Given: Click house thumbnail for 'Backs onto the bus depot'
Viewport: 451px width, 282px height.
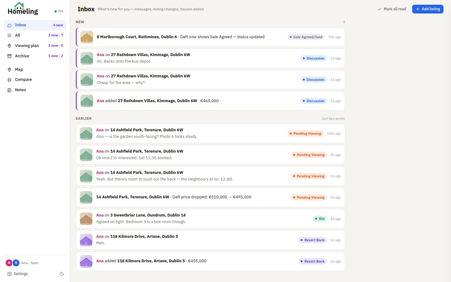Looking at the screenshot, I should click(x=87, y=58).
